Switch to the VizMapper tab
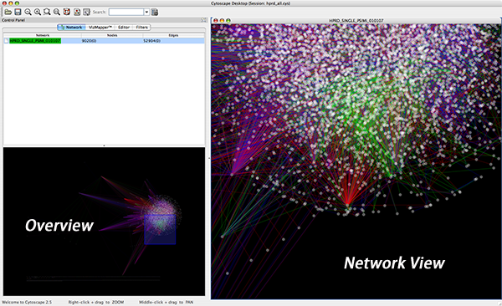 pos(100,28)
